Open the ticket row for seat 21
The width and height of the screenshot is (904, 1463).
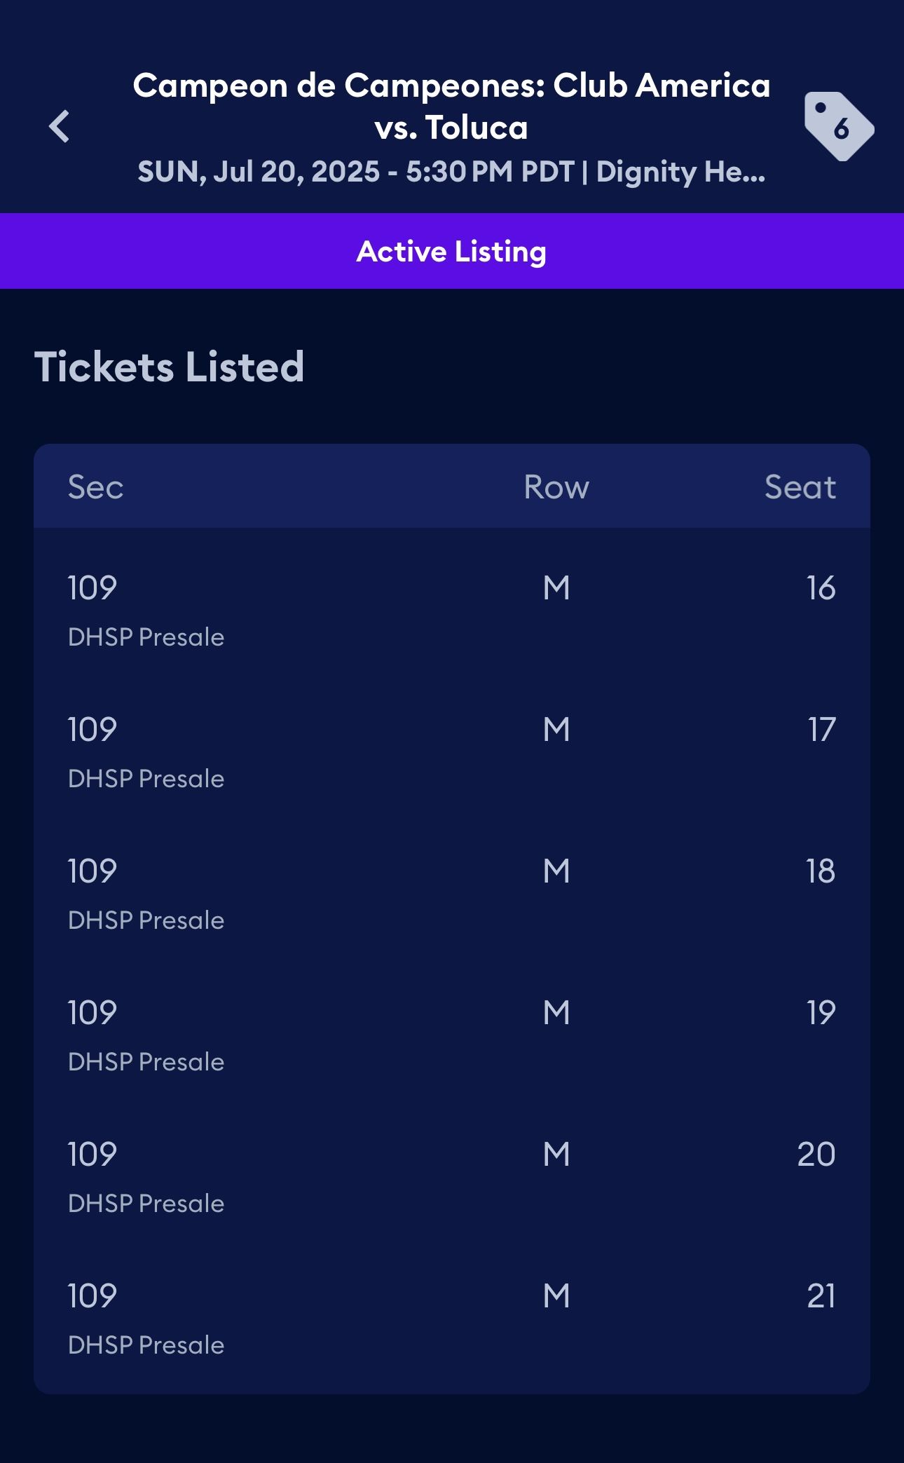pyautogui.click(x=452, y=1319)
